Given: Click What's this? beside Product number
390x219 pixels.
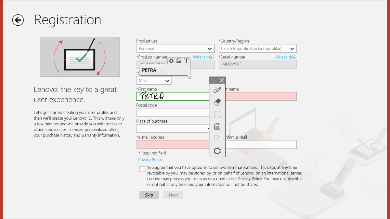Looking at the screenshot, I should pos(203,57).
